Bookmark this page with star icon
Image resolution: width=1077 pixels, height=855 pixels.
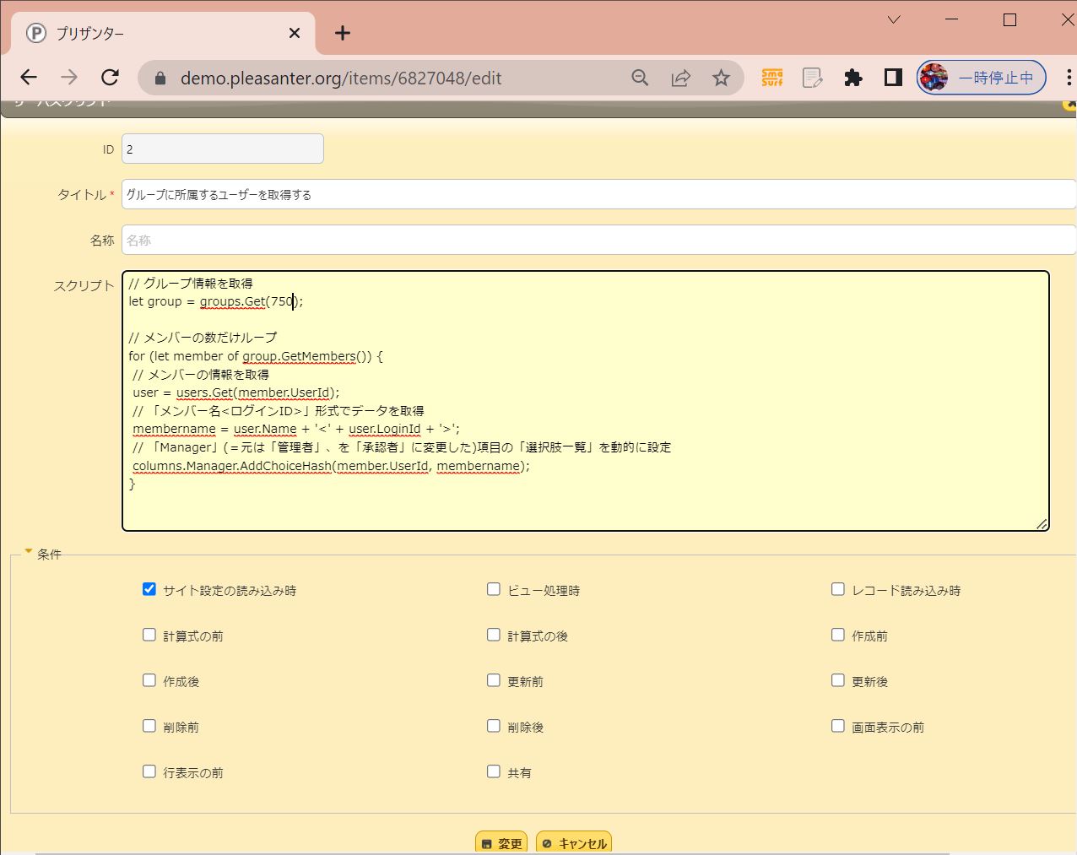pyautogui.click(x=721, y=78)
